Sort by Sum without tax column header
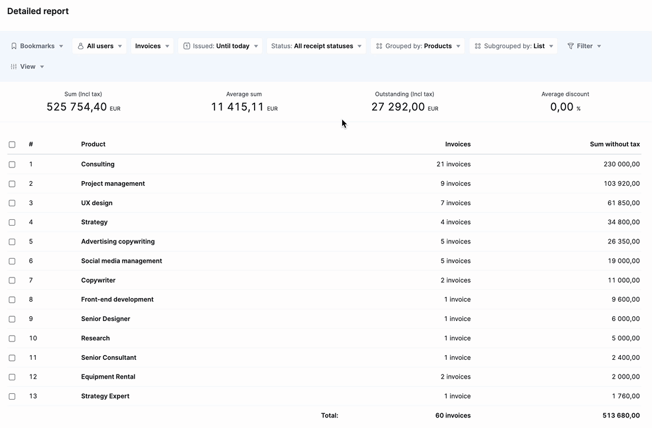This screenshot has height=428, width=652. tap(614, 144)
